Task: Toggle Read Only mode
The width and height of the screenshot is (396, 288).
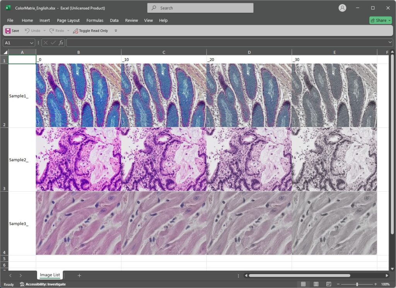Action: pyautogui.click(x=90, y=31)
